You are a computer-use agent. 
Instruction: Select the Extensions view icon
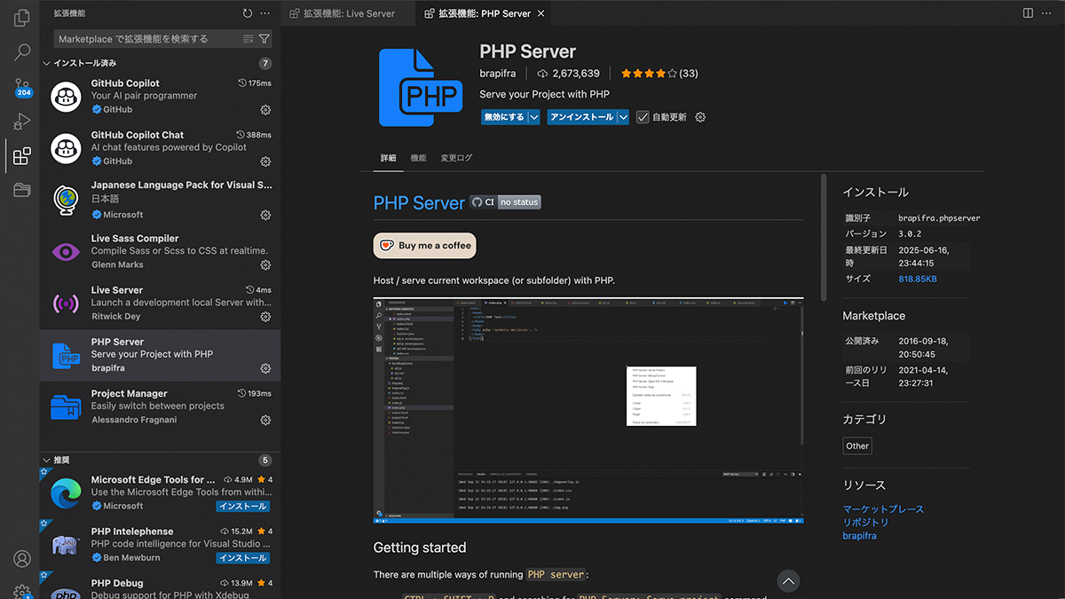(x=22, y=156)
